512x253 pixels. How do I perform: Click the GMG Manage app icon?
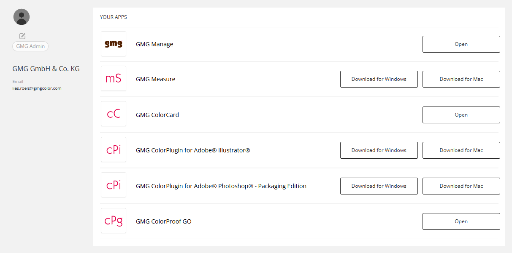coord(114,44)
